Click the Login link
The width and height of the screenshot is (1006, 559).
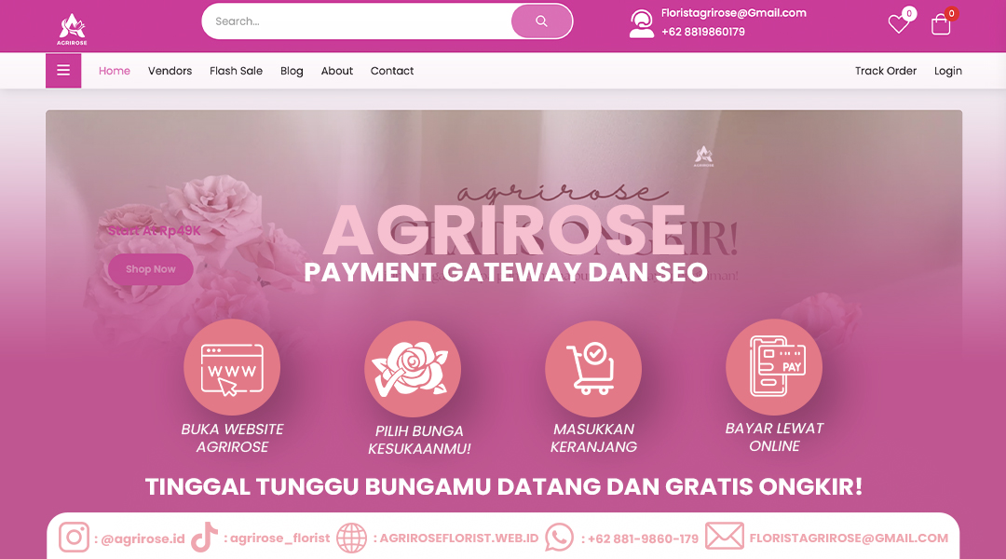tap(947, 71)
